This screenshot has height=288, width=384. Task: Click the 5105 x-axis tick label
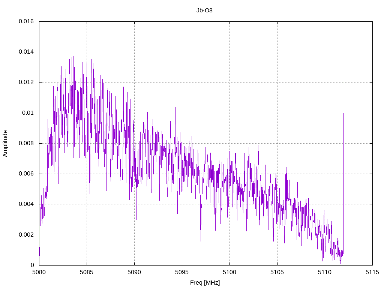click(x=277, y=272)
